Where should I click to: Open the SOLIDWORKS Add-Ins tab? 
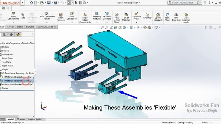(46, 27)
